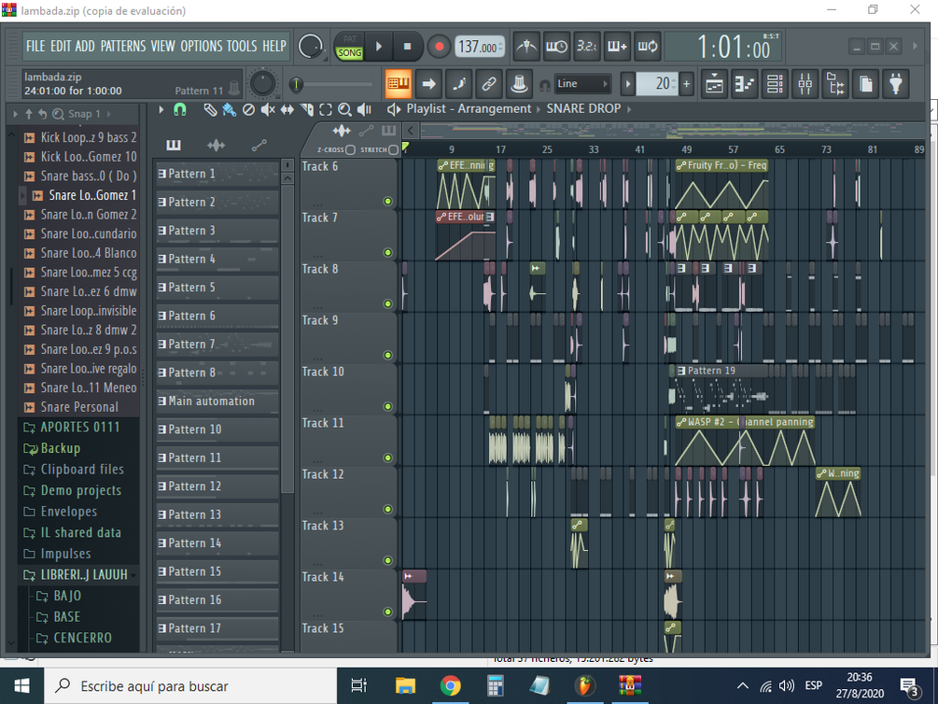Image resolution: width=938 pixels, height=704 pixels.
Task: Select Pattern 1 in picker
Action: point(217,174)
